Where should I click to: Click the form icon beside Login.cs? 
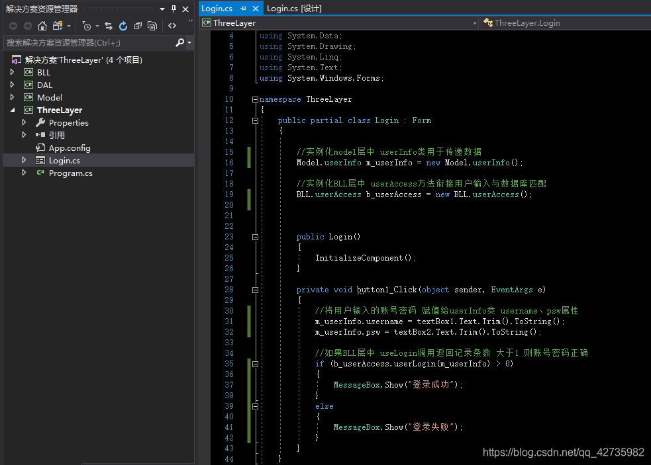pos(40,160)
